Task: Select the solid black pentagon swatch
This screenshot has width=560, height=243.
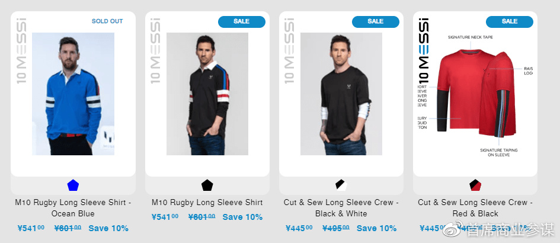Action: 207,186
